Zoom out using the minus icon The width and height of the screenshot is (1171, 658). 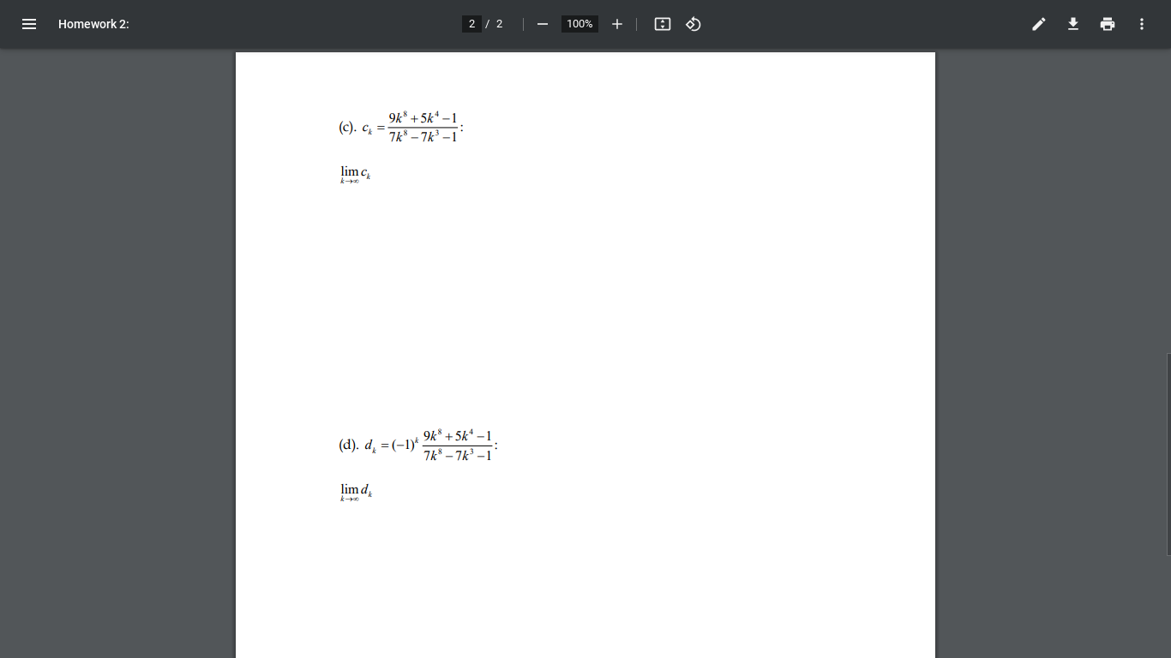click(542, 24)
